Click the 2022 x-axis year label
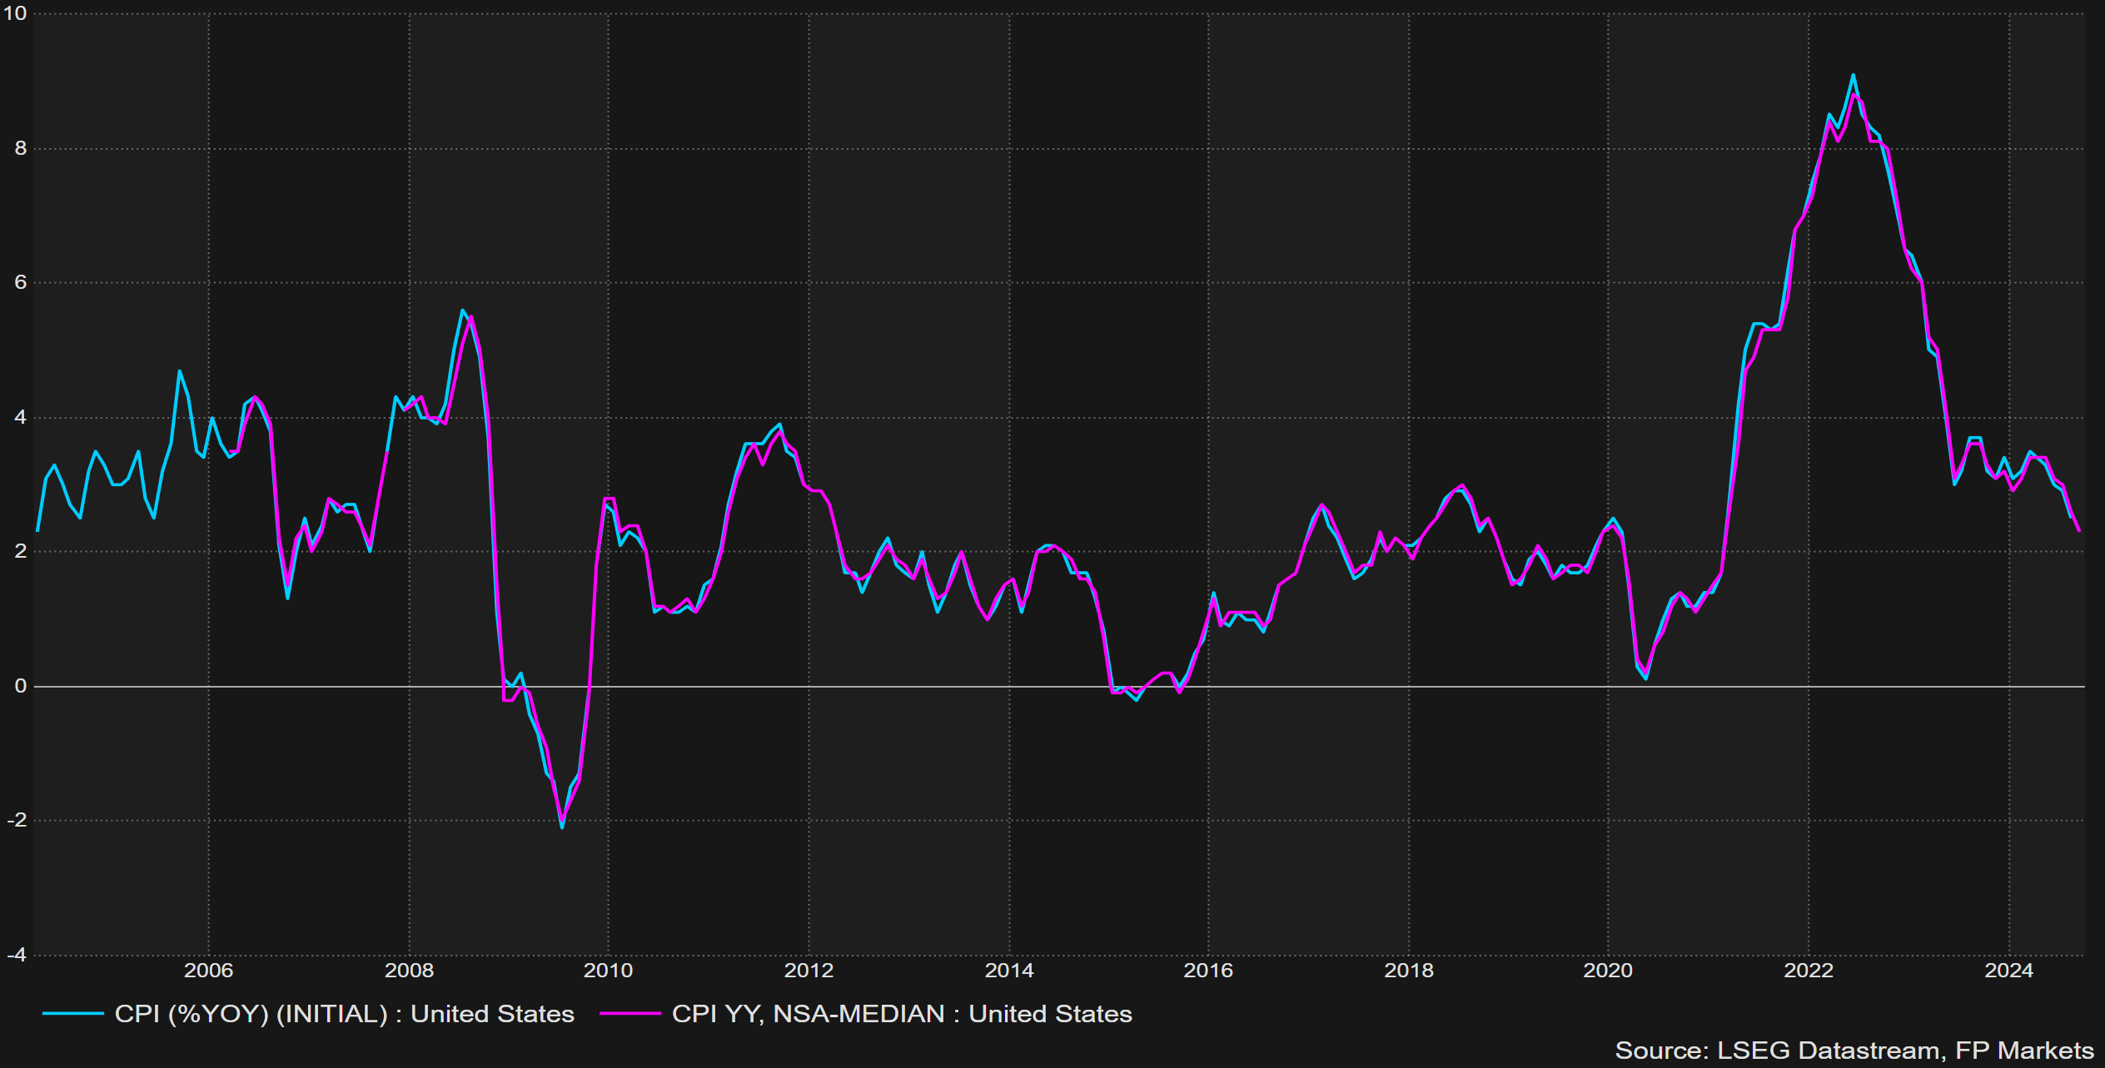 point(1809,971)
